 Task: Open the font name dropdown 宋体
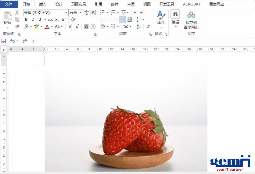66,13
